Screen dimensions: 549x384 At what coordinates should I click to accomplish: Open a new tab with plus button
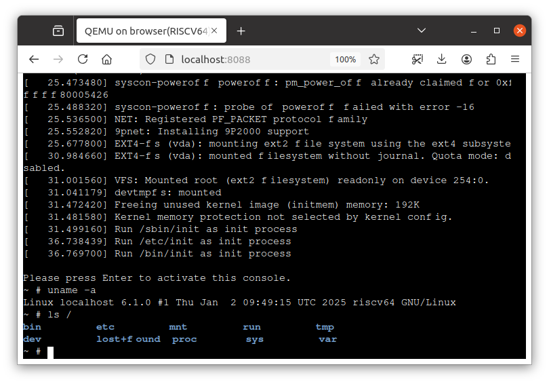point(241,31)
